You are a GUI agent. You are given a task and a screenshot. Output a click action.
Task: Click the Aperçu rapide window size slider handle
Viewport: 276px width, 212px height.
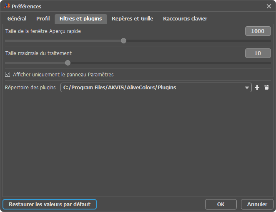123,41
